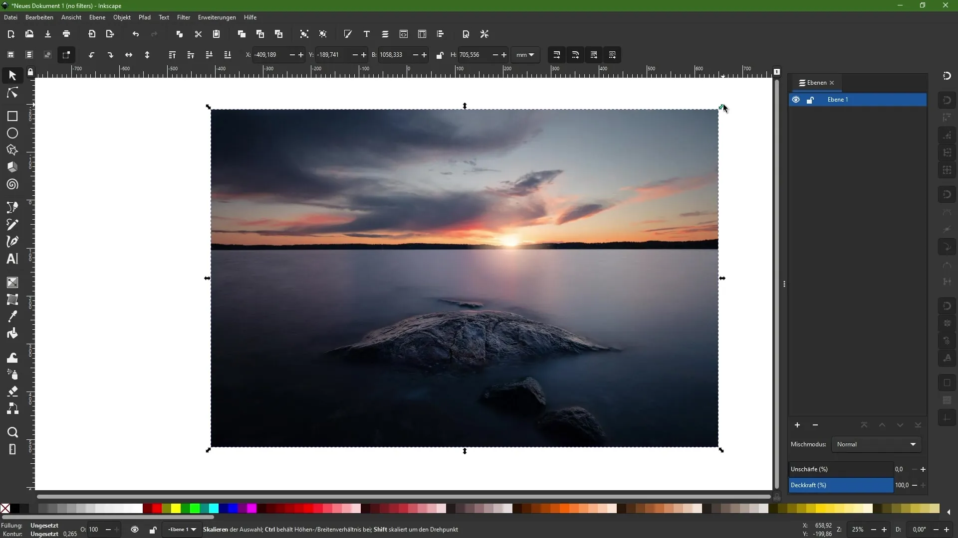Select the Measure ruler tool

coord(12,449)
